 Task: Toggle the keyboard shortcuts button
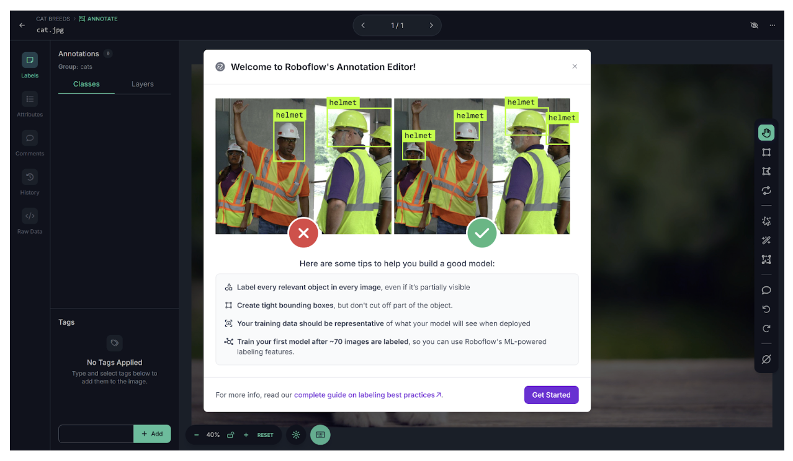[320, 435]
